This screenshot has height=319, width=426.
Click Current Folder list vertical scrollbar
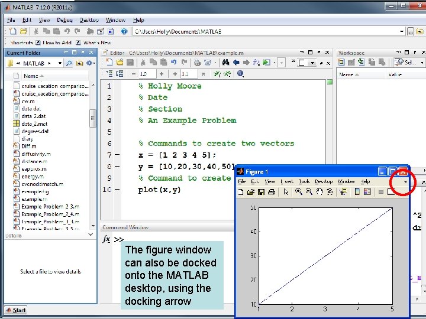coord(93,118)
